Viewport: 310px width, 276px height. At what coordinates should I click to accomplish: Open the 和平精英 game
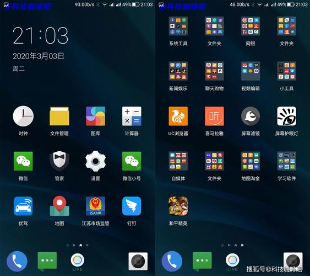coord(178,206)
